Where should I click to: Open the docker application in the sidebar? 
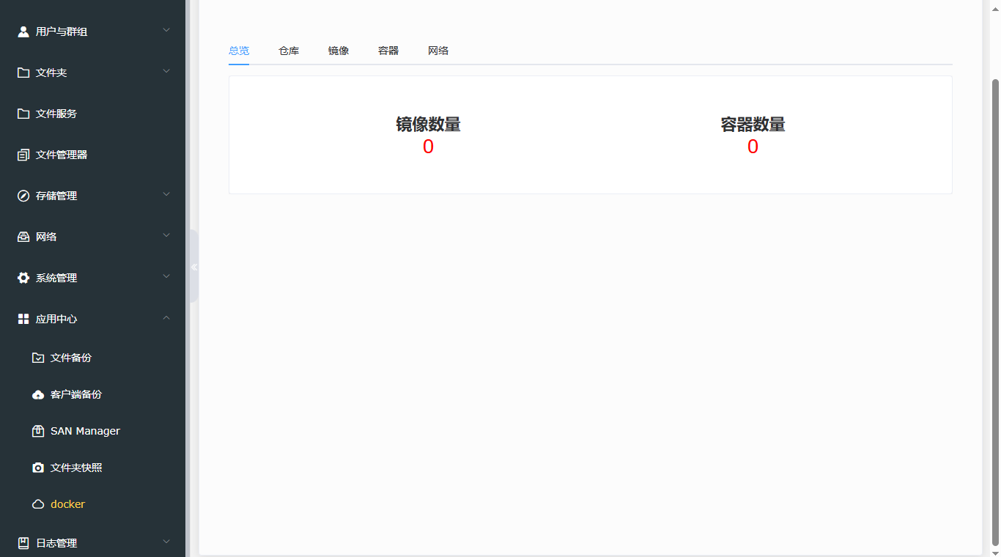68,504
